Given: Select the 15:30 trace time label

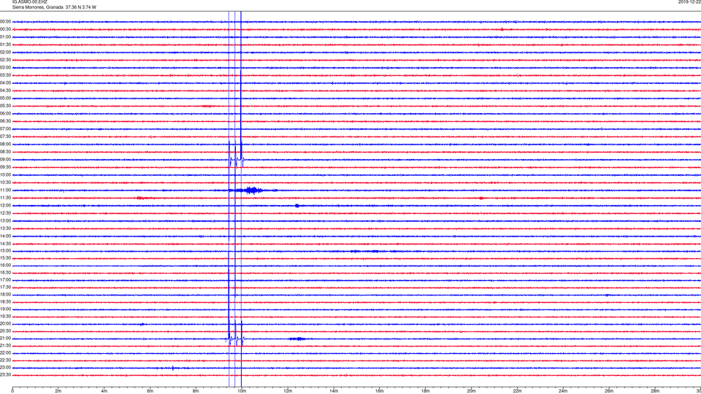Looking at the screenshot, I should [5, 258].
